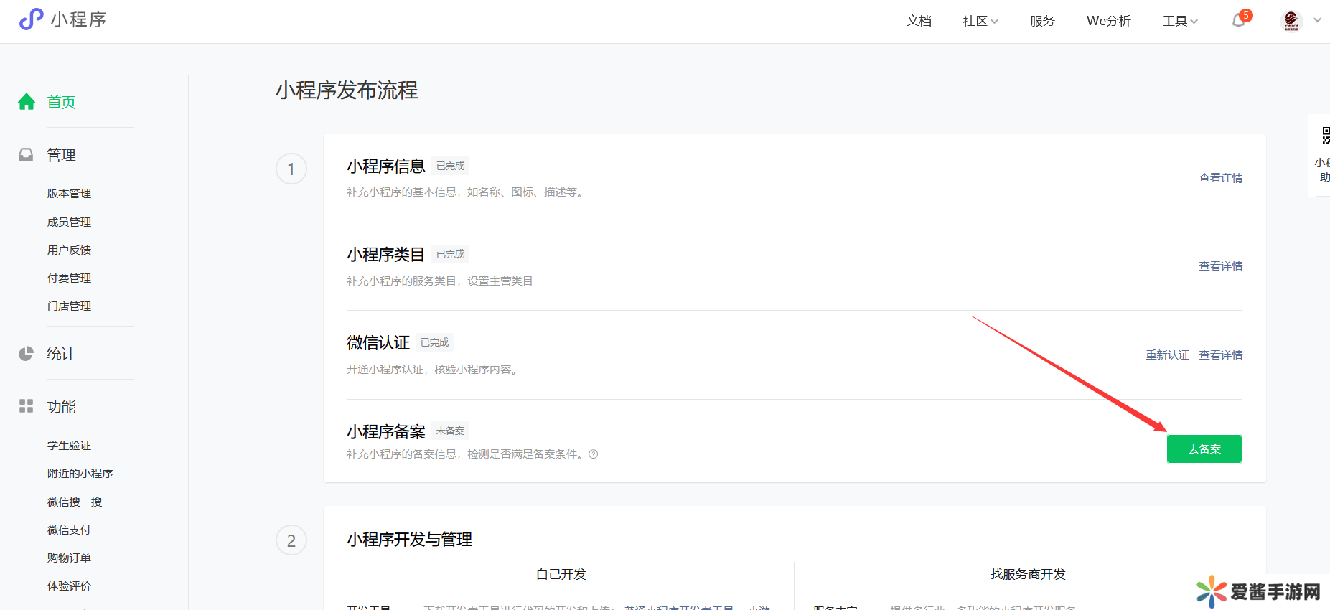Open 文档 in top navigation
The image size is (1330, 610).
[x=919, y=21]
